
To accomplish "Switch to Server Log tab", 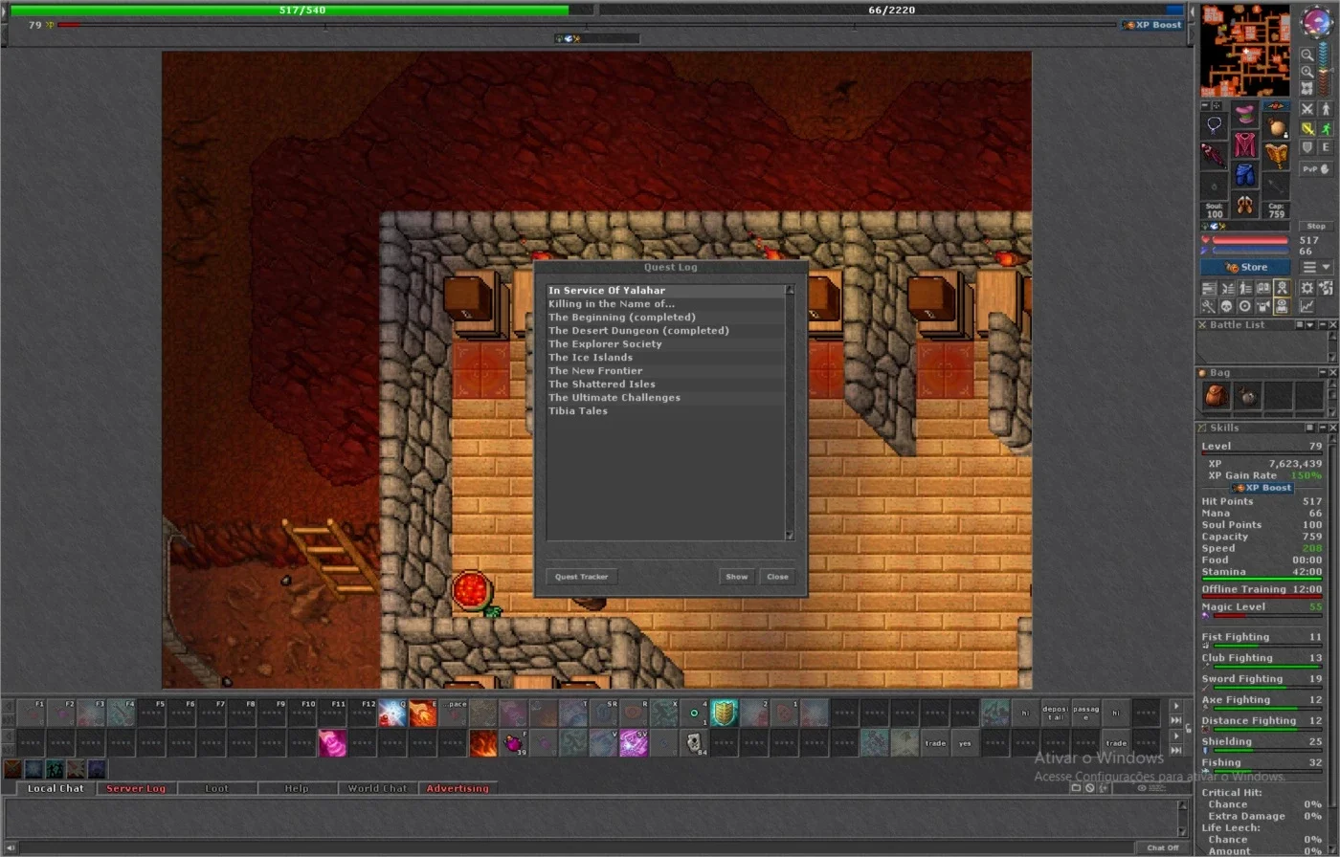I will 136,788.
